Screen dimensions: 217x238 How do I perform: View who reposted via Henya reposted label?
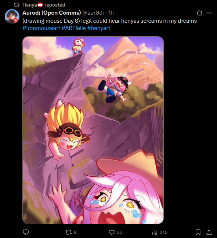tap(44, 5)
